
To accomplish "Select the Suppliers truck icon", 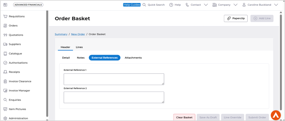I will (5, 44).
